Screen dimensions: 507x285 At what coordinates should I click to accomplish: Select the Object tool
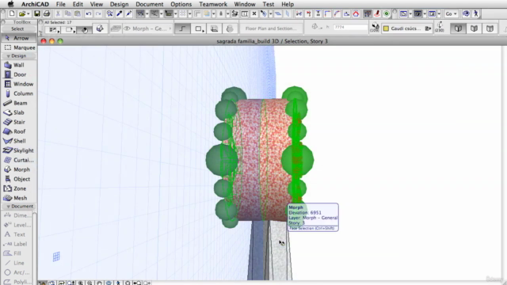point(19,179)
